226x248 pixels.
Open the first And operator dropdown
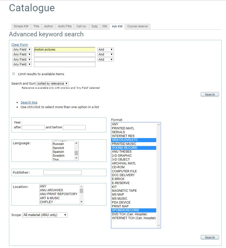105,49
